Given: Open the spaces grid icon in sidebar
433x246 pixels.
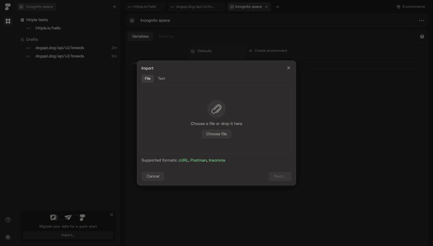Looking at the screenshot, I should 8,21.
